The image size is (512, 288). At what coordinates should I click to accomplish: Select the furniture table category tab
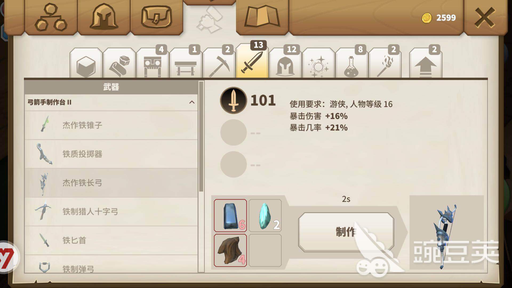[x=186, y=63]
